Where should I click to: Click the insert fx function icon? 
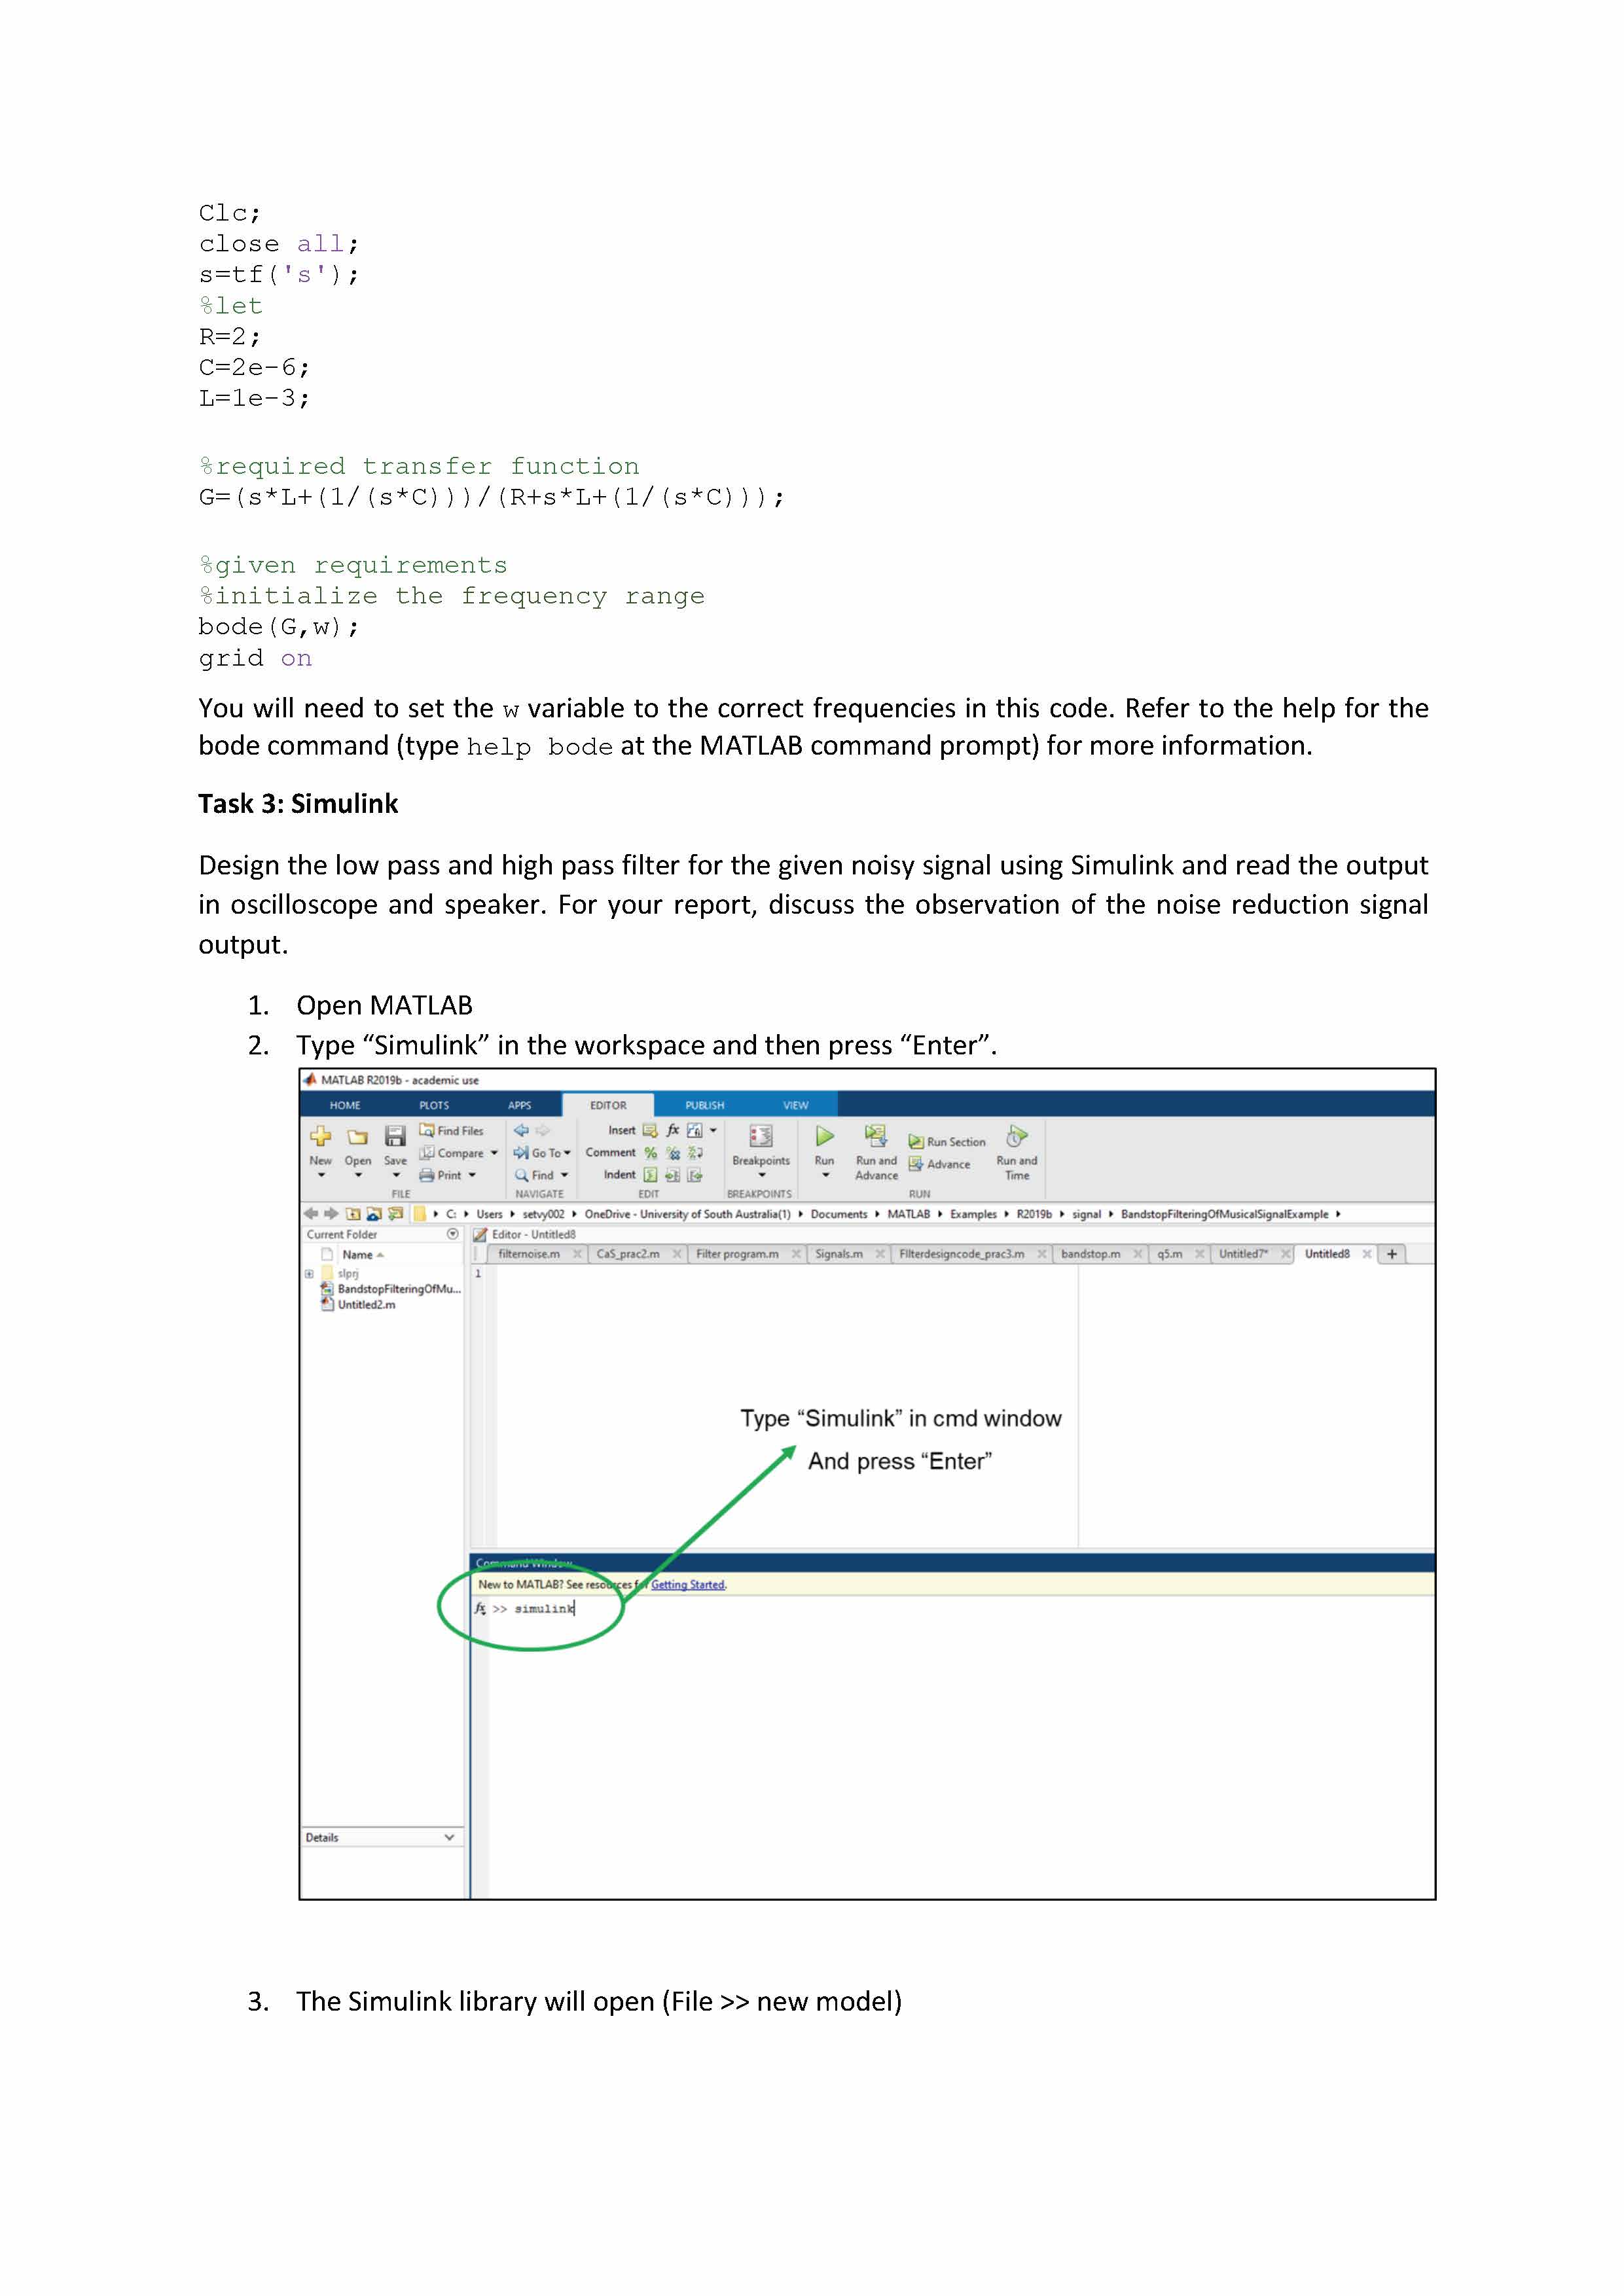[x=673, y=1130]
